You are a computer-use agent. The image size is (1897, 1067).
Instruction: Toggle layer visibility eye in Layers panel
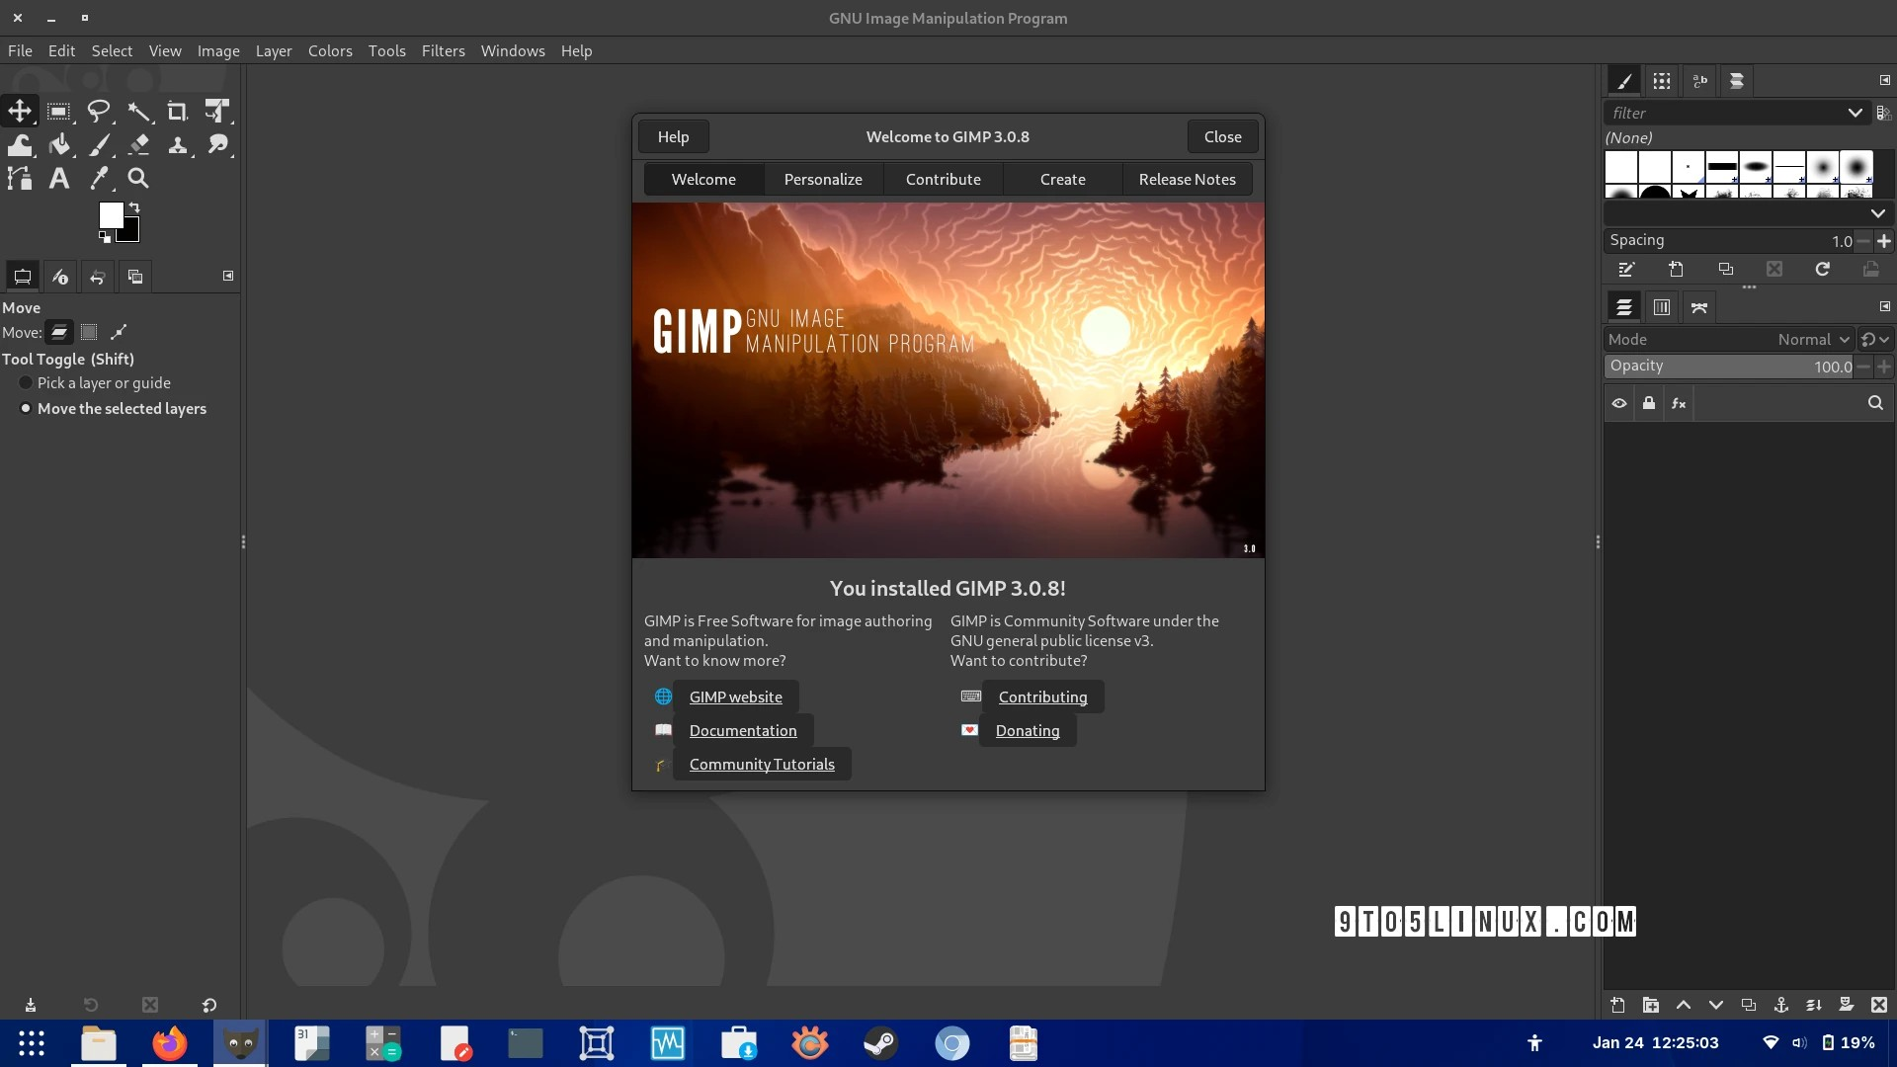pos(1618,403)
